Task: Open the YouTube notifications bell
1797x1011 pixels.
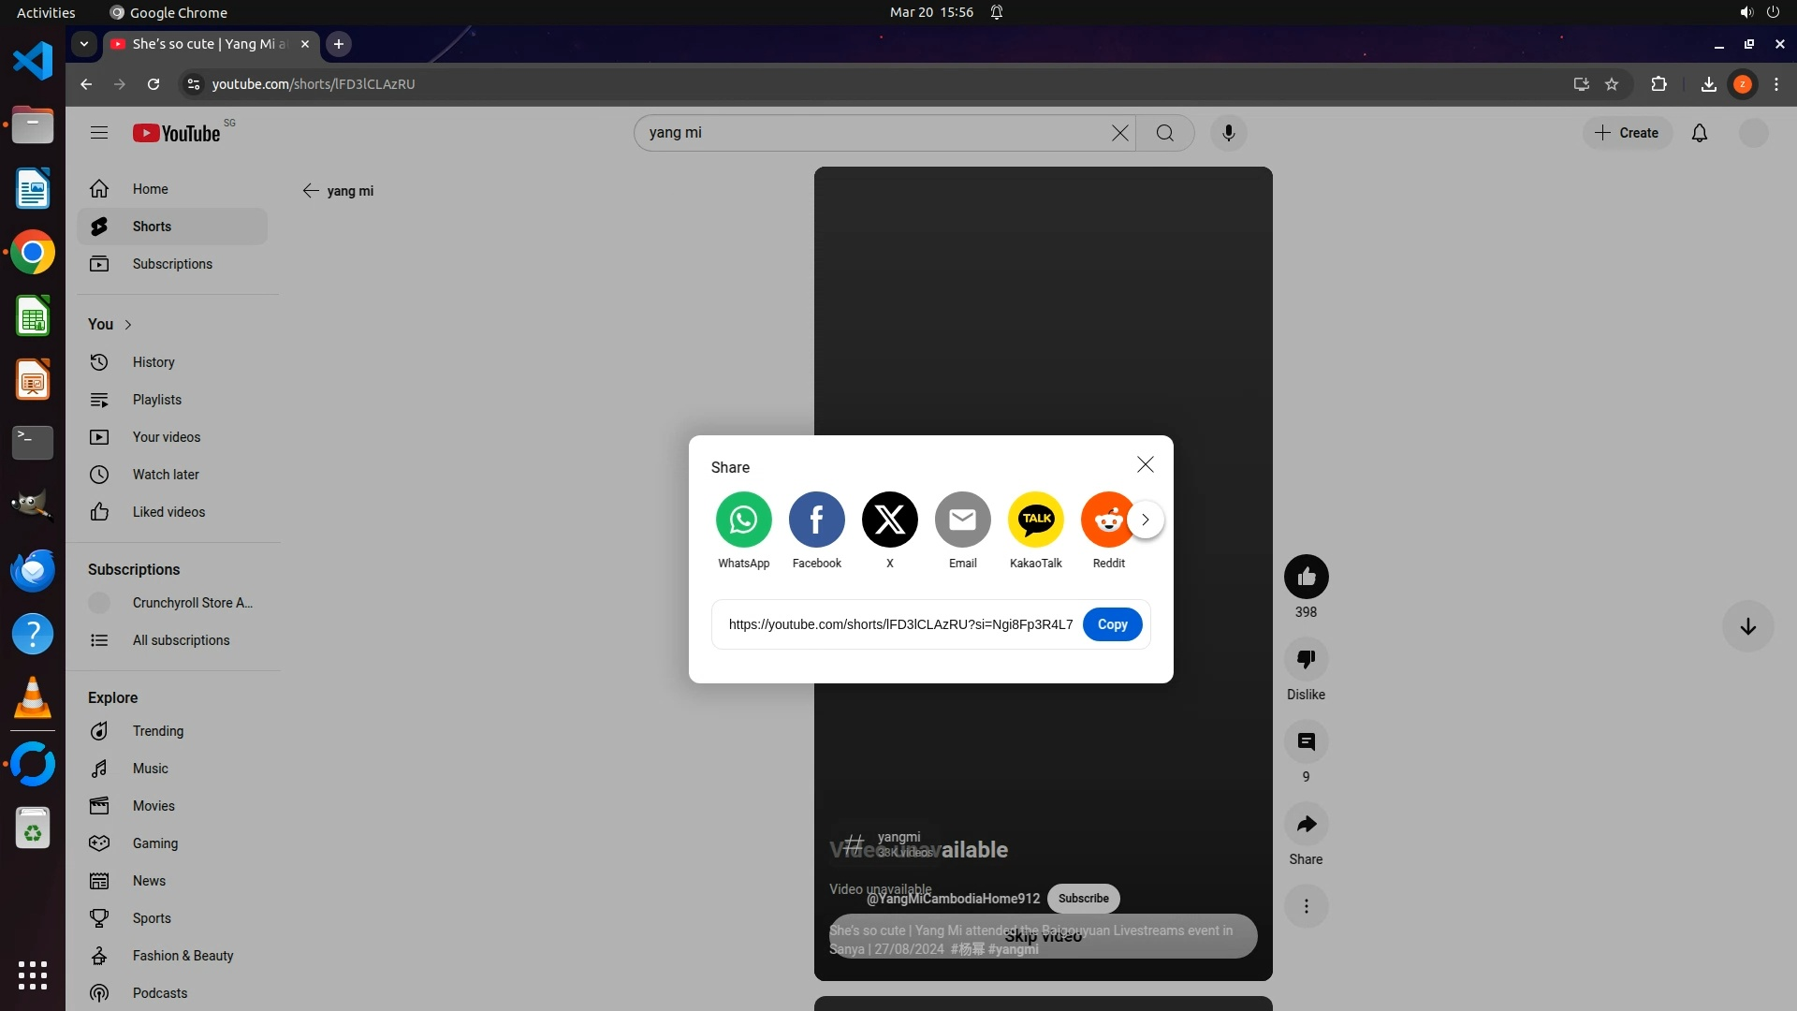Action: [x=1700, y=133]
